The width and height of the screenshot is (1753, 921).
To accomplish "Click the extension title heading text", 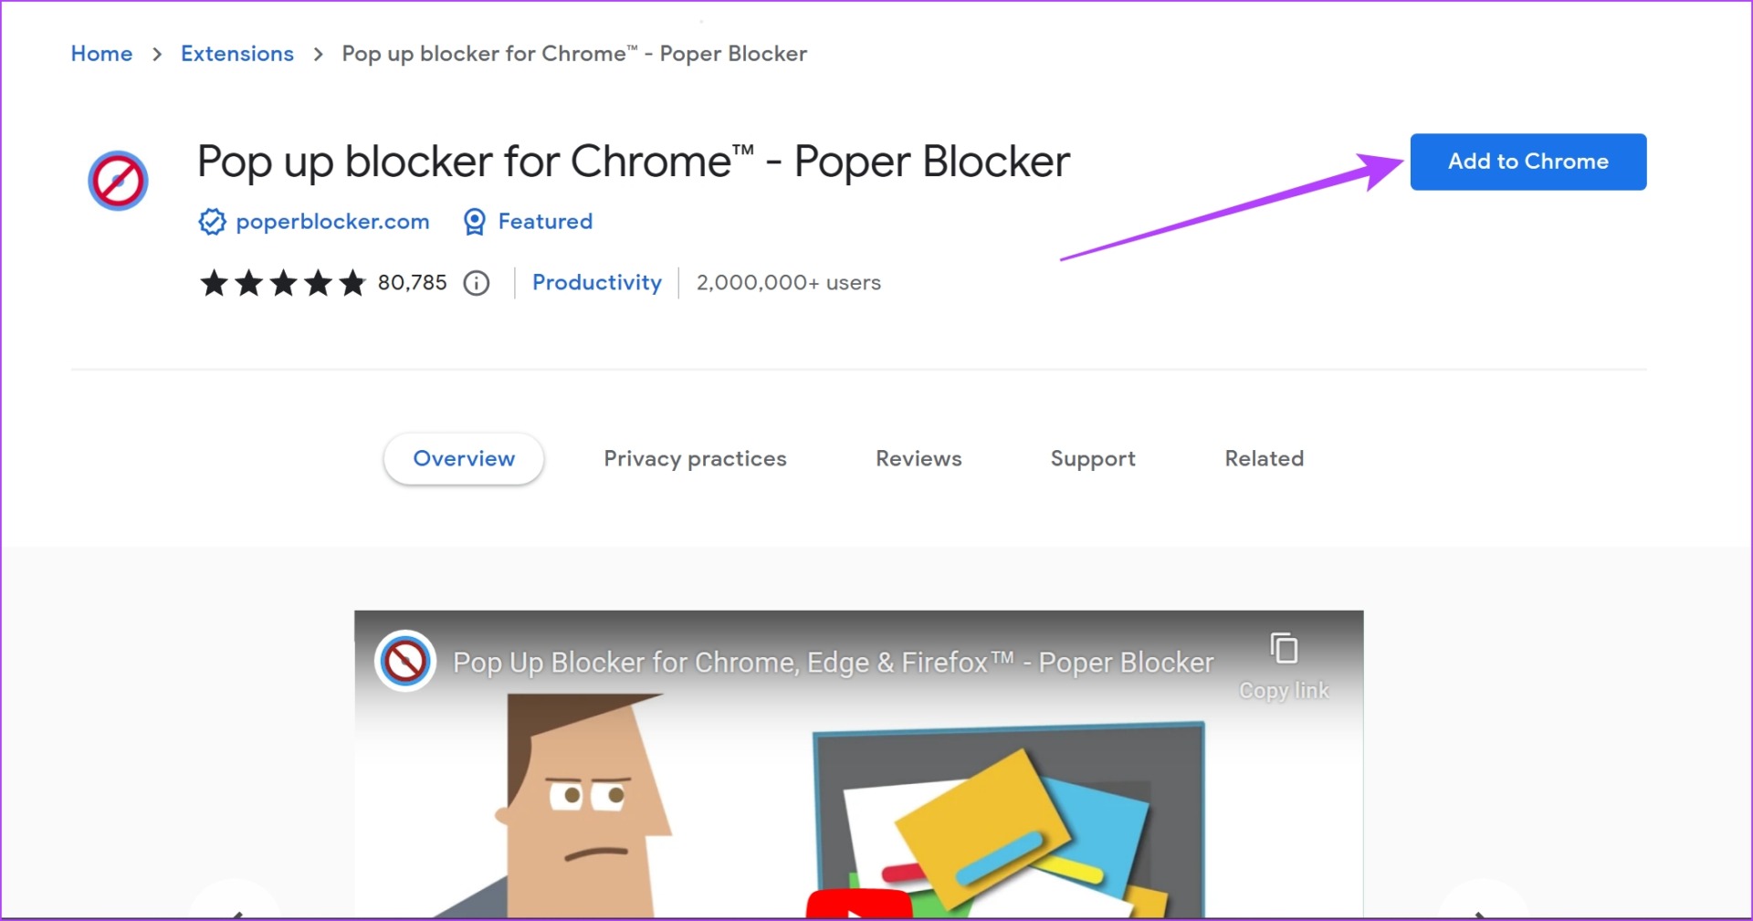I will (634, 162).
